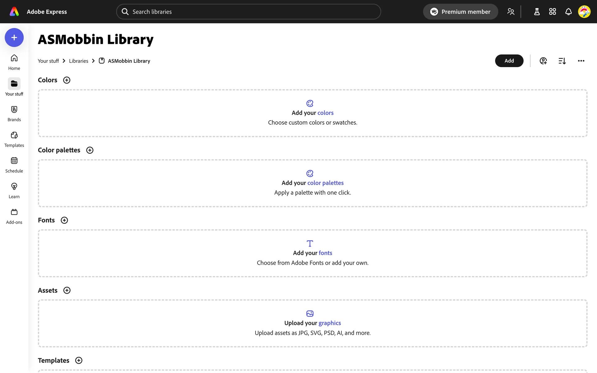Go to Learn in the sidebar
Viewport: 597px width, 373px height.
(x=14, y=191)
